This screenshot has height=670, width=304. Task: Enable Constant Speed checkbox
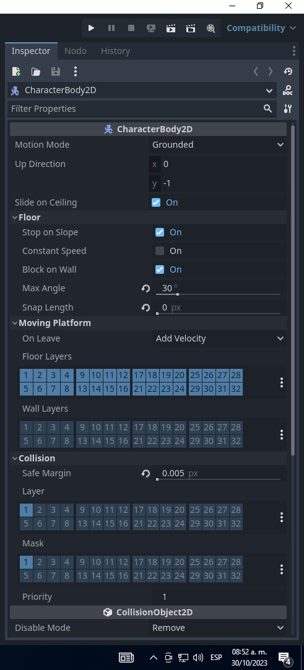(x=160, y=251)
